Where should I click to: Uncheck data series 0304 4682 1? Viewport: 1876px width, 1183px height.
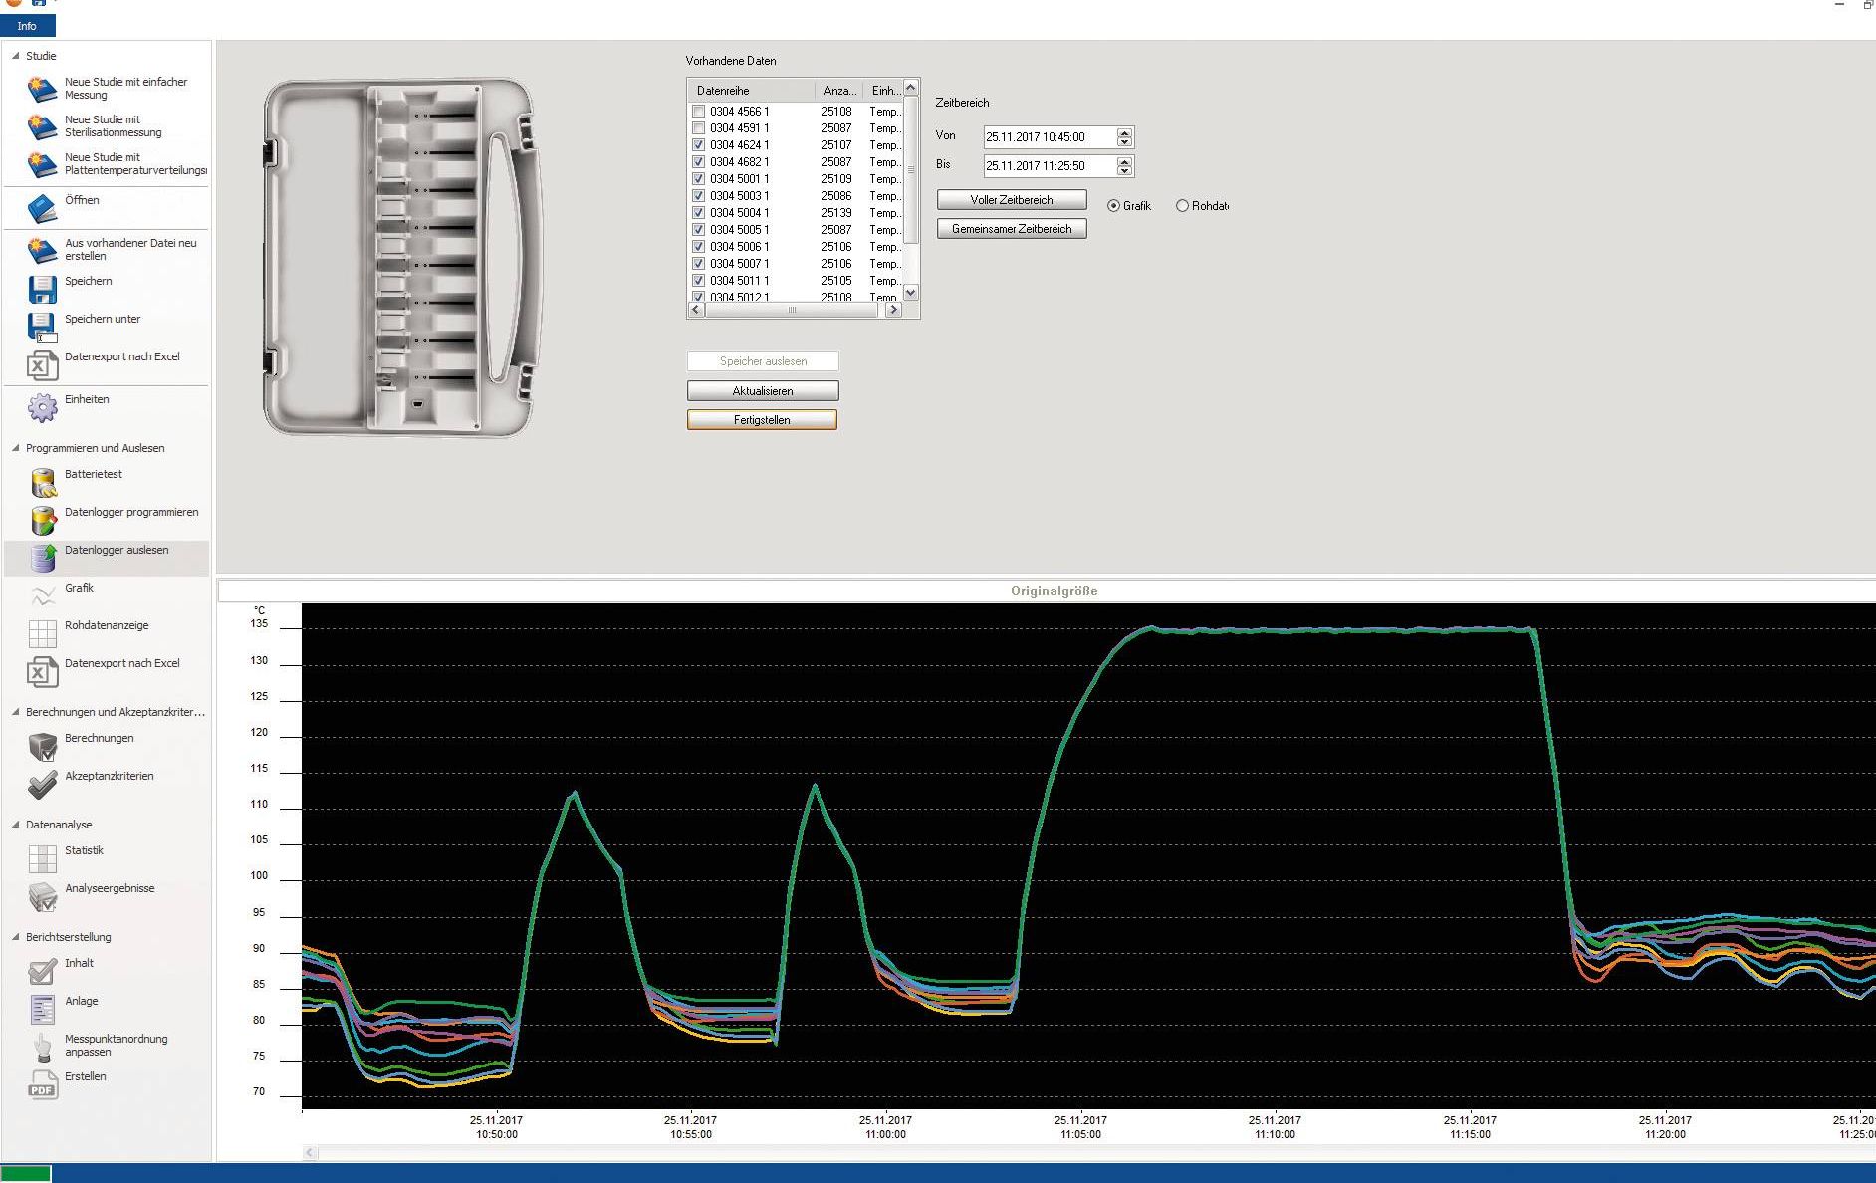click(698, 162)
